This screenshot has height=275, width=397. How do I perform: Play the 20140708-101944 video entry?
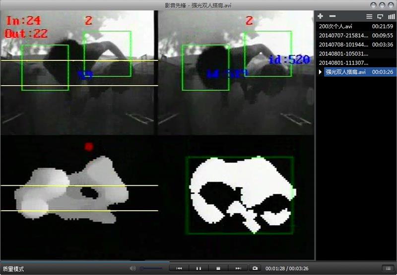pos(342,45)
